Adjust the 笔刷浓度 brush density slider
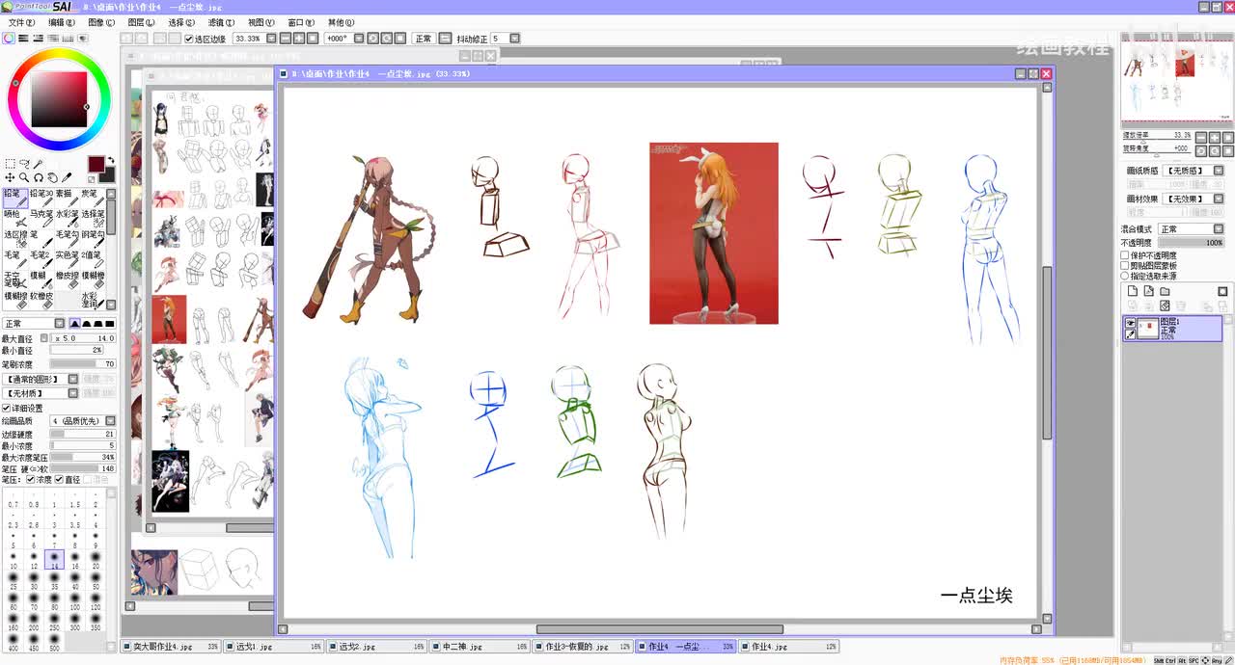1235x665 pixels. (83, 364)
